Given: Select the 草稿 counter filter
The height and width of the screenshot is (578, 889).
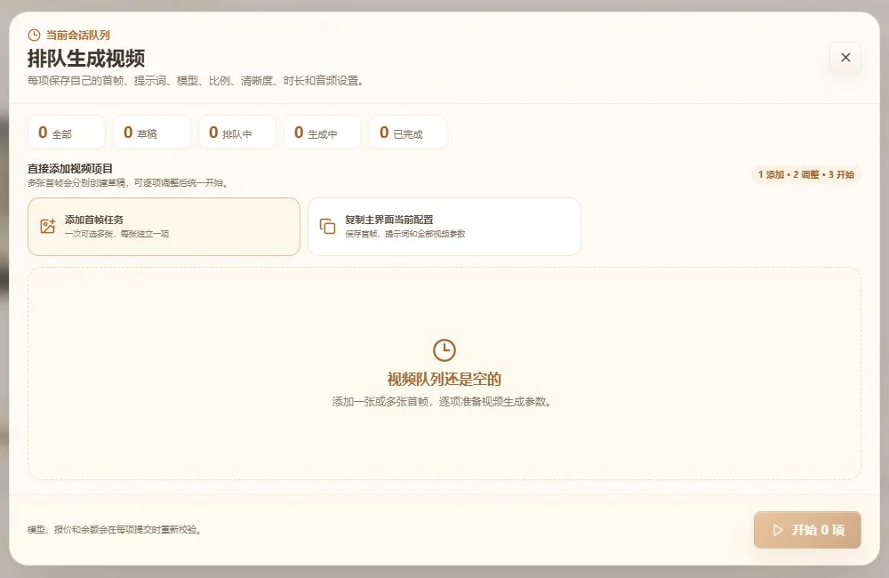Looking at the screenshot, I should [152, 132].
